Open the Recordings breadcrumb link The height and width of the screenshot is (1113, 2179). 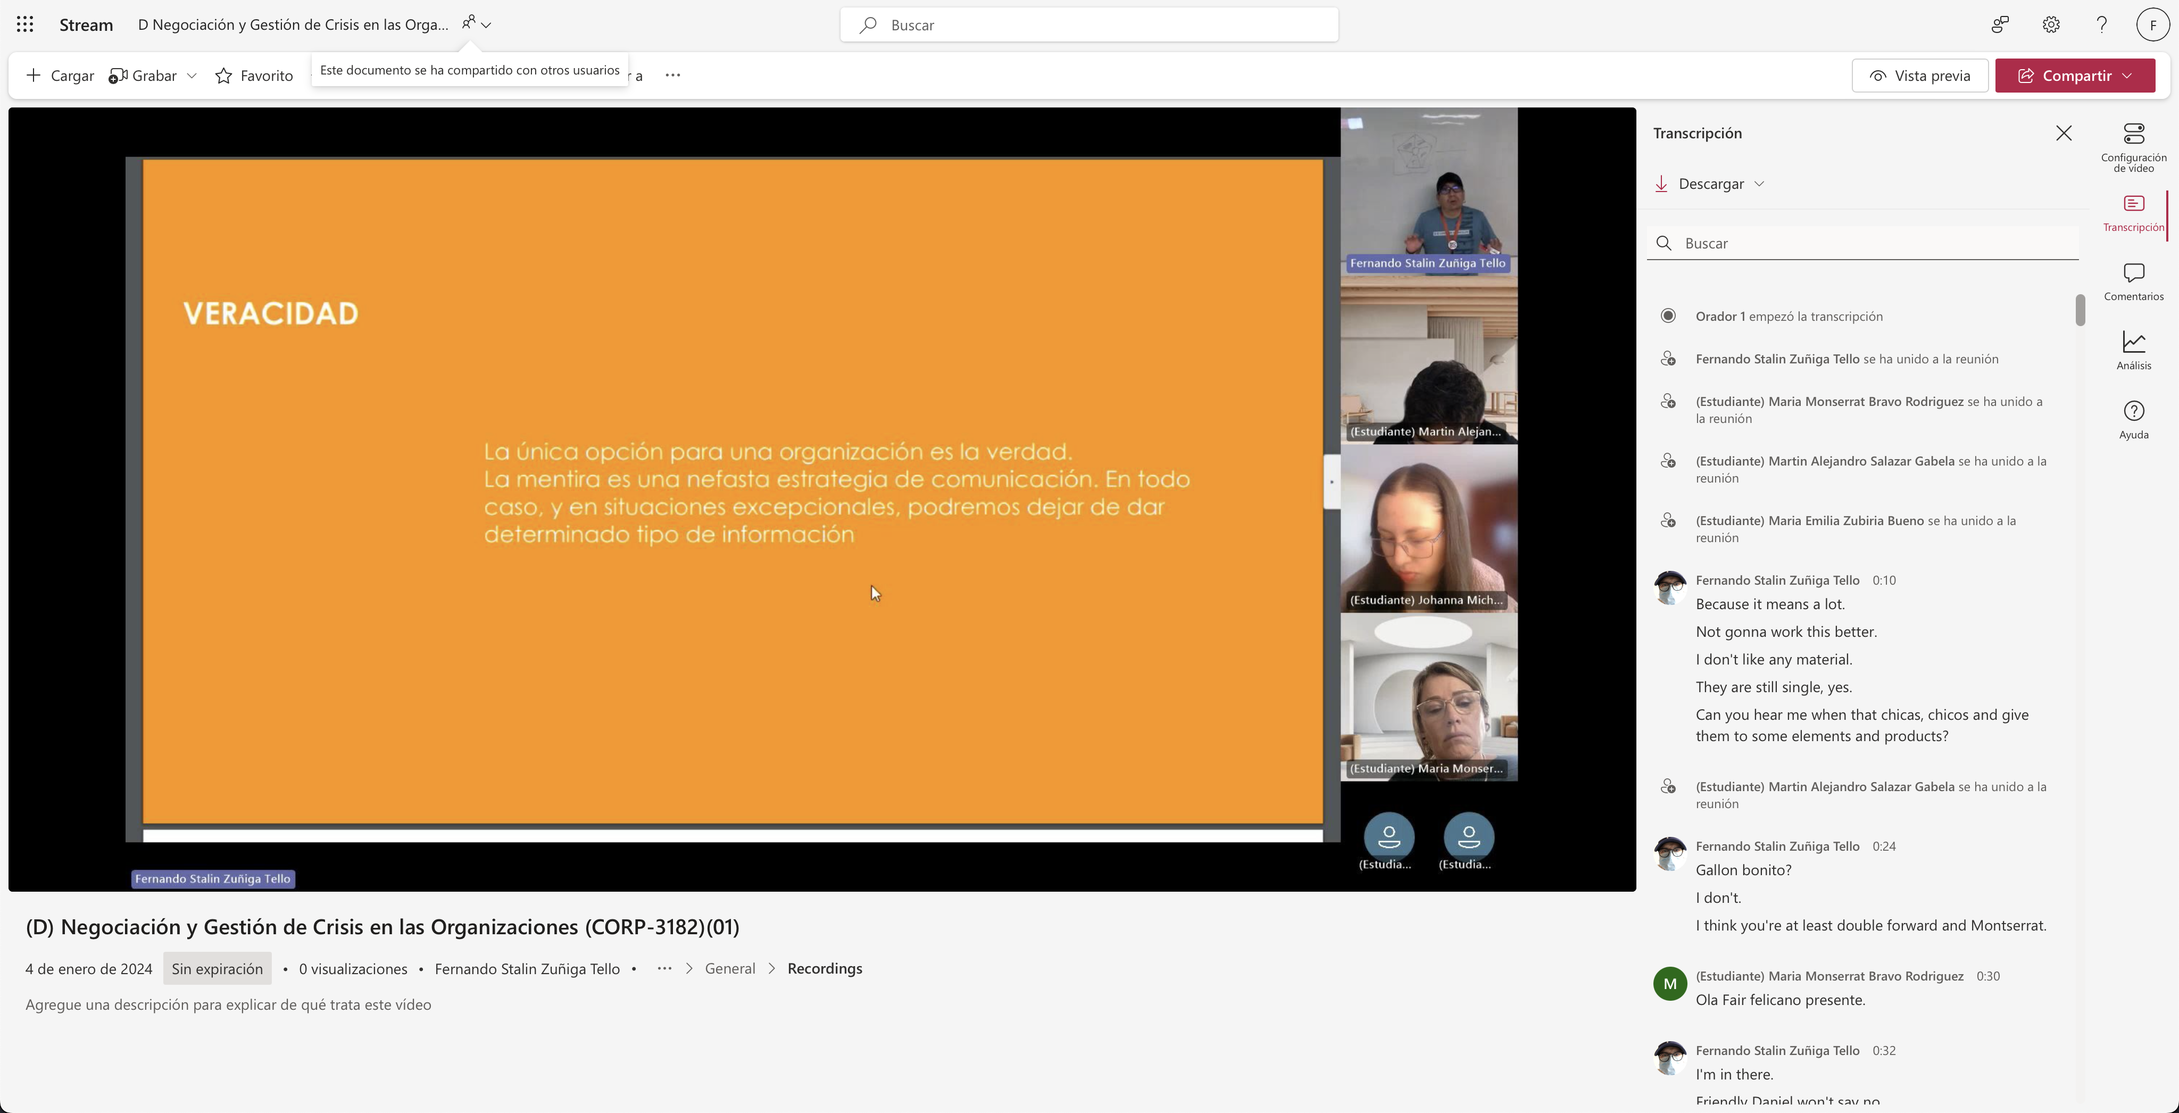tap(824, 968)
